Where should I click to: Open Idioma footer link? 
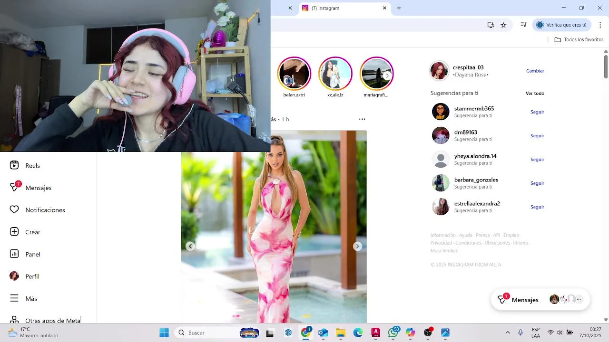click(520, 243)
